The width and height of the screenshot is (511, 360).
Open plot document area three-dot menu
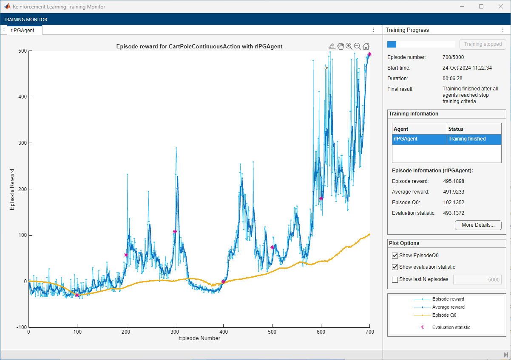(x=374, y=30)
